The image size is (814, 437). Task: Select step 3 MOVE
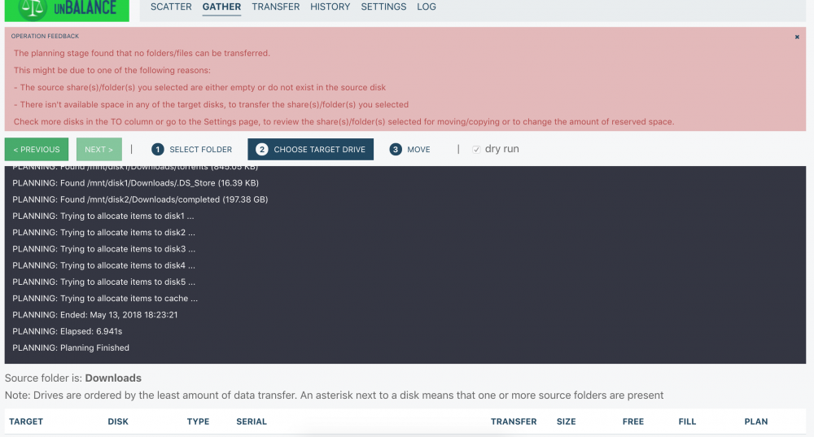pos(410,150)
